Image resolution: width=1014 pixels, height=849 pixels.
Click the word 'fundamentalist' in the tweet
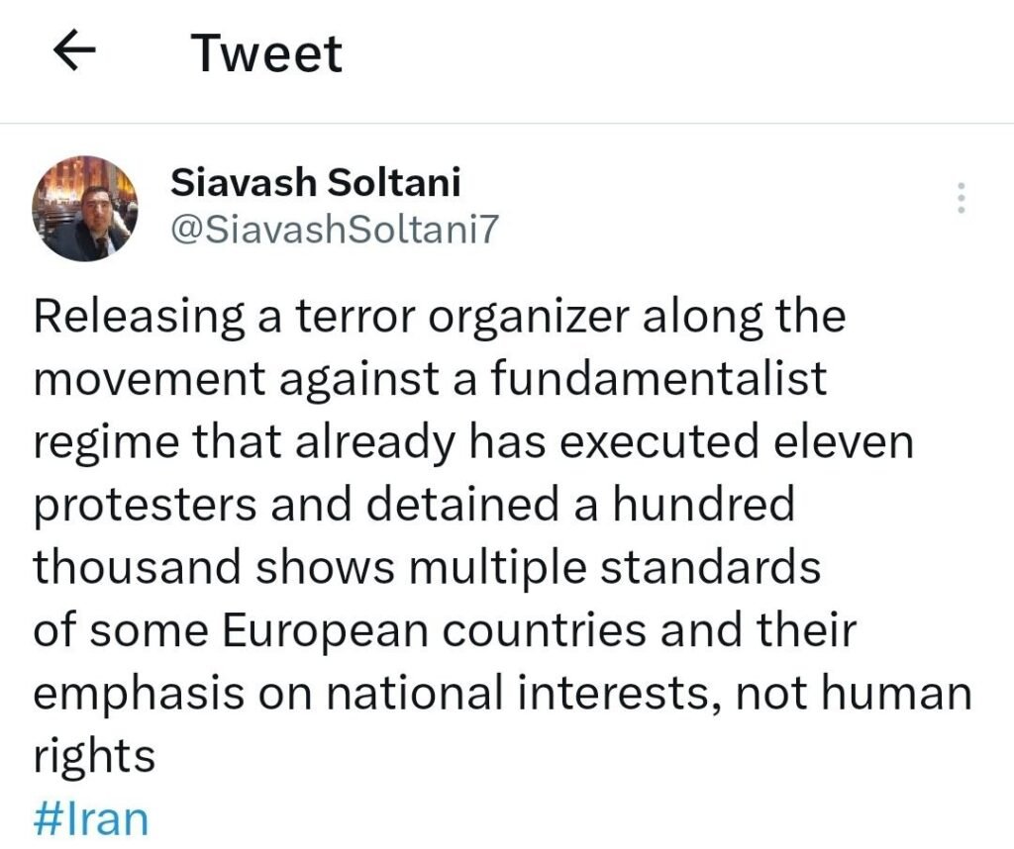[x=659, y=378]
